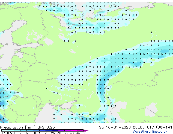173x134 pixels.
Task: Click the "00..03 UTC" time range text
Action: (x=143, y=127)
